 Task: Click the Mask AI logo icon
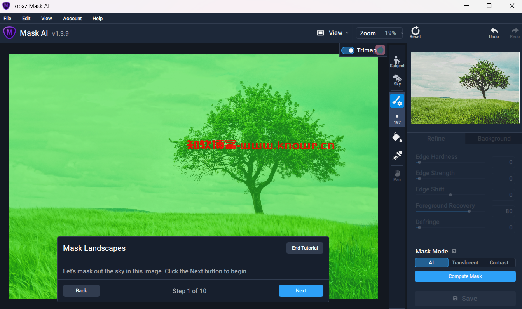pyautogui.click(x=9, y=33)
